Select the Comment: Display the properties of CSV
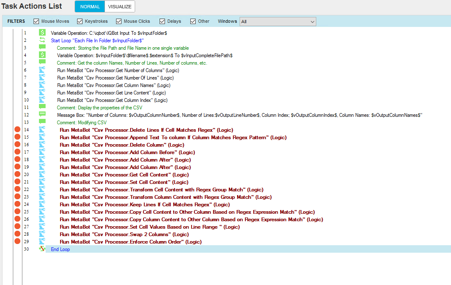This screenshot has width=451, height=285. click(99, 108)
